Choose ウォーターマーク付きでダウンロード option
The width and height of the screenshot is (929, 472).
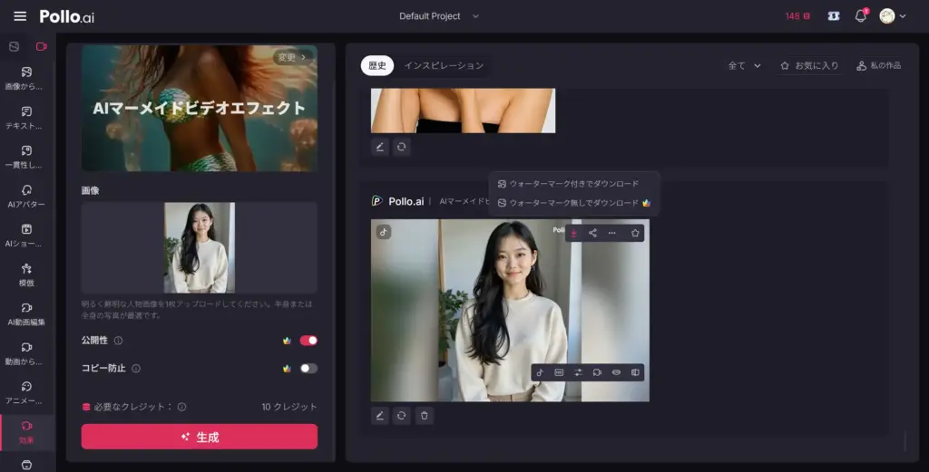(573, 184)
